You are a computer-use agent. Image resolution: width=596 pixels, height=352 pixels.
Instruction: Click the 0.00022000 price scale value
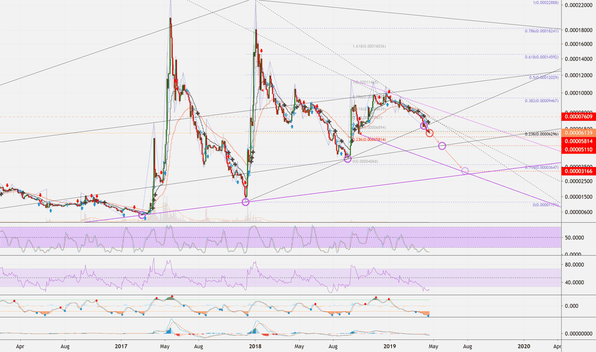pos(579,5)
